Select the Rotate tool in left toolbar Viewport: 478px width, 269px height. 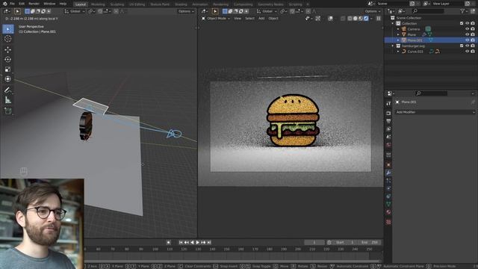8,60
